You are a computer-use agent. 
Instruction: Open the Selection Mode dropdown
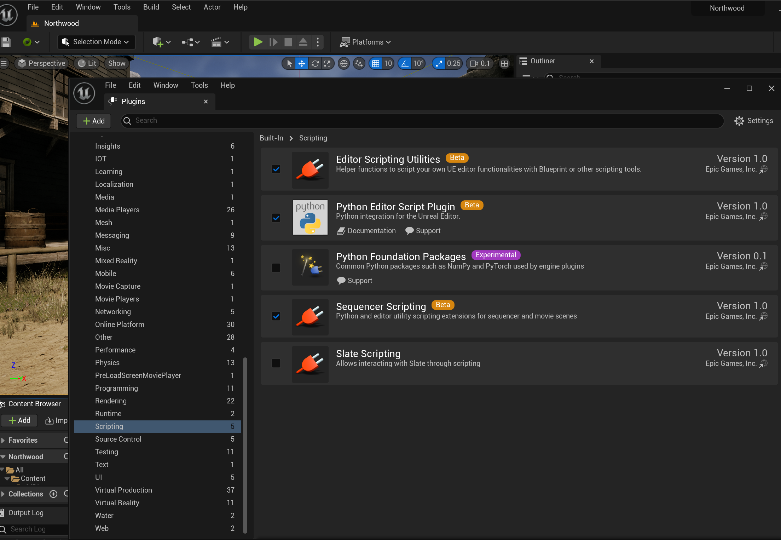click(x=96, y=42)
